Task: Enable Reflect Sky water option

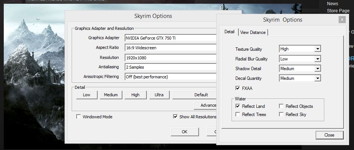Action: [x=281, y=114]
